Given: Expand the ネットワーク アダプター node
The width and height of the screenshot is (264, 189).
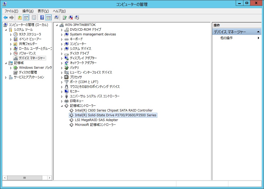Looking at the screenshot, I should (62, 63).
